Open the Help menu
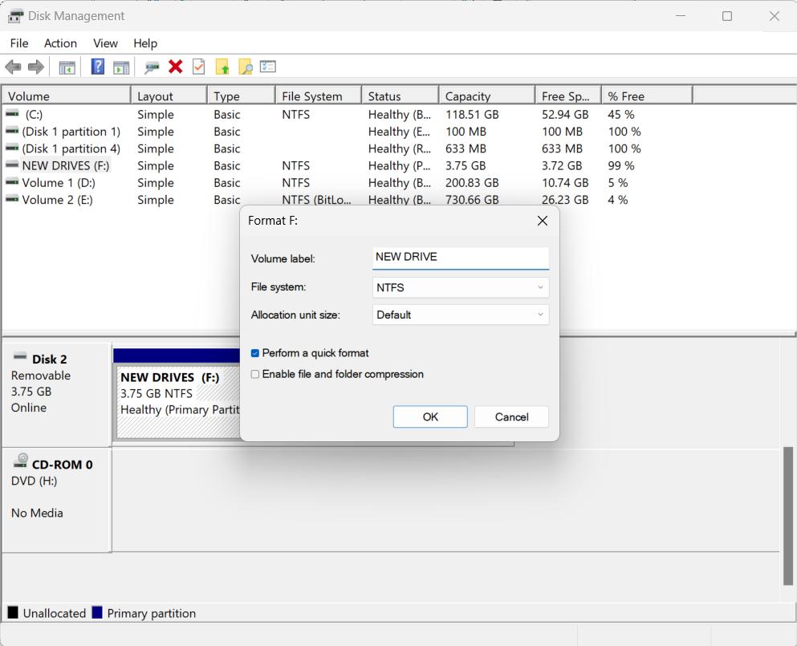Image resolution: width=797 pixels, height=646 pixels. coord(145,43)
